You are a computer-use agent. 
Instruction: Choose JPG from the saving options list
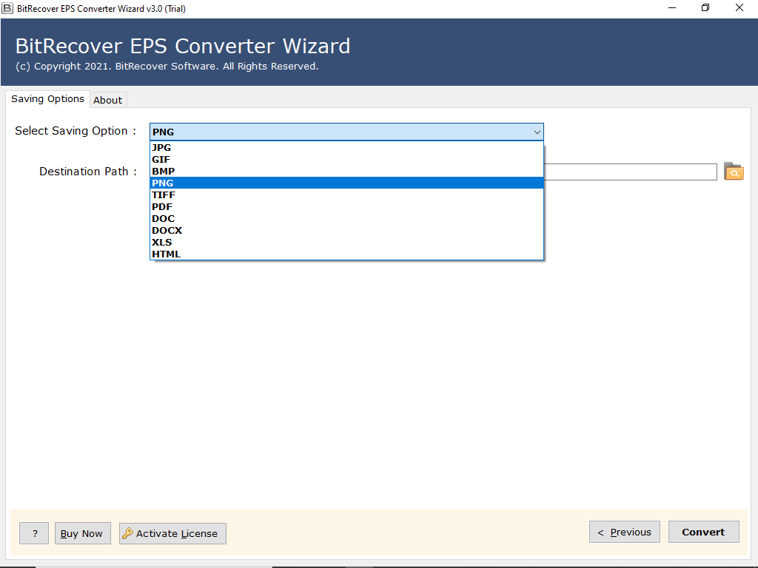(x=346, y=148)
